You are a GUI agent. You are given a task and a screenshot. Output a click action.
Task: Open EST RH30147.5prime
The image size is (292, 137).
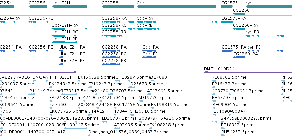75,128
